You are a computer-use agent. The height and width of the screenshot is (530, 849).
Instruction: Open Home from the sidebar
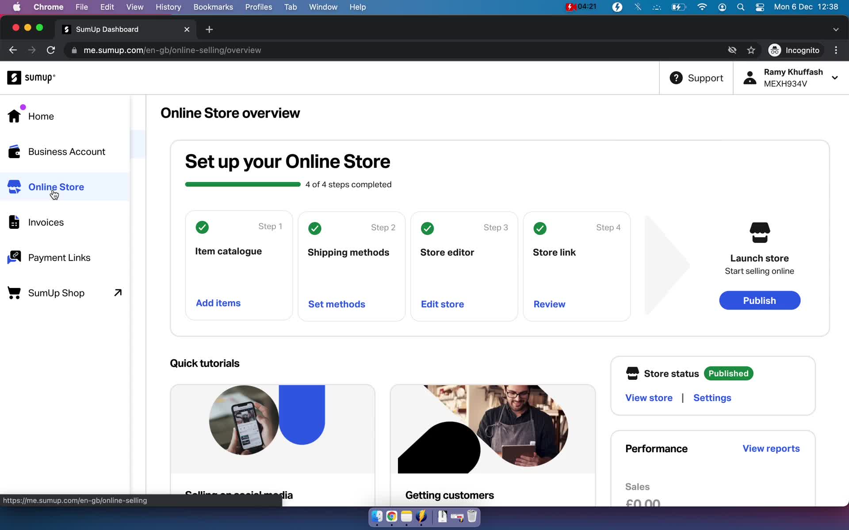point(41,116)
